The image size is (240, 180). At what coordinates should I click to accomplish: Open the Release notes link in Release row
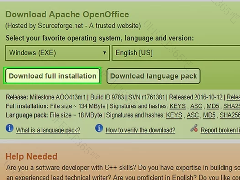(x=233, y=97)
